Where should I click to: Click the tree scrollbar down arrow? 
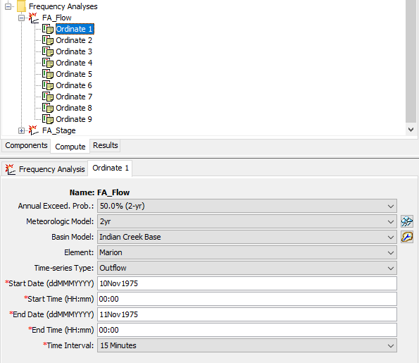[x=411, y=130]
